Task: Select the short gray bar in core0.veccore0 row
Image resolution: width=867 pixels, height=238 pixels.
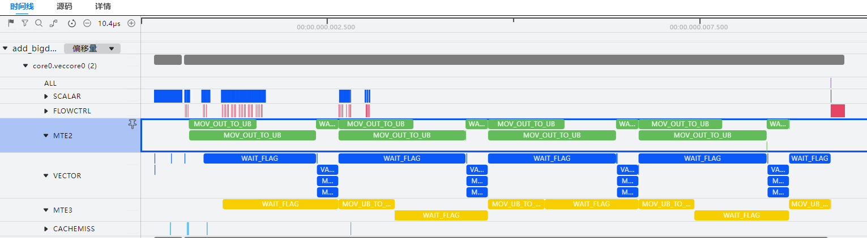Action: [x=168, y=60]
